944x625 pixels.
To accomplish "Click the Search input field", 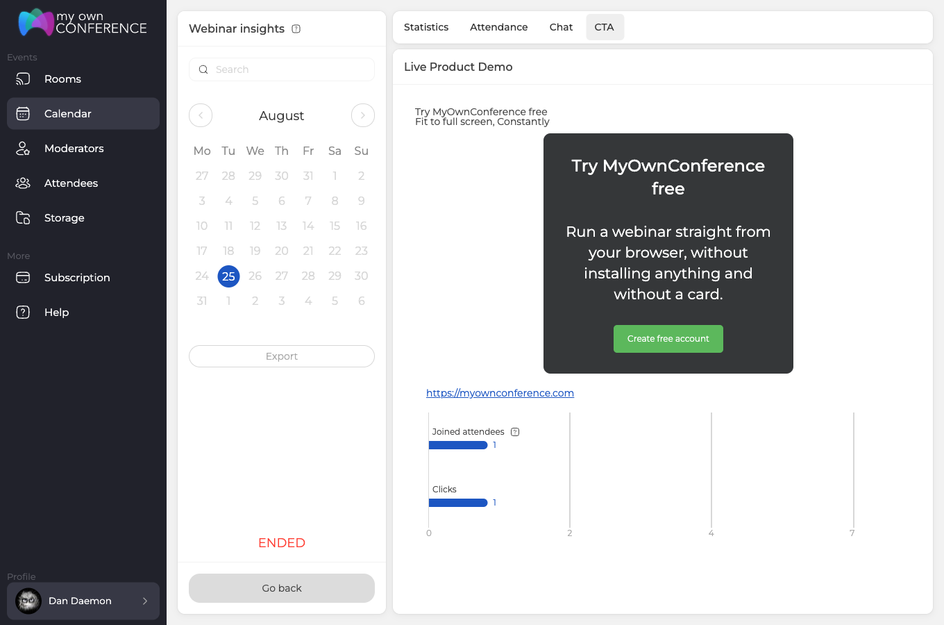I will pos(282,69).
